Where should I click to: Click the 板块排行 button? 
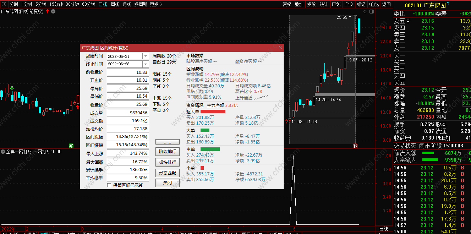pos(167,162)
